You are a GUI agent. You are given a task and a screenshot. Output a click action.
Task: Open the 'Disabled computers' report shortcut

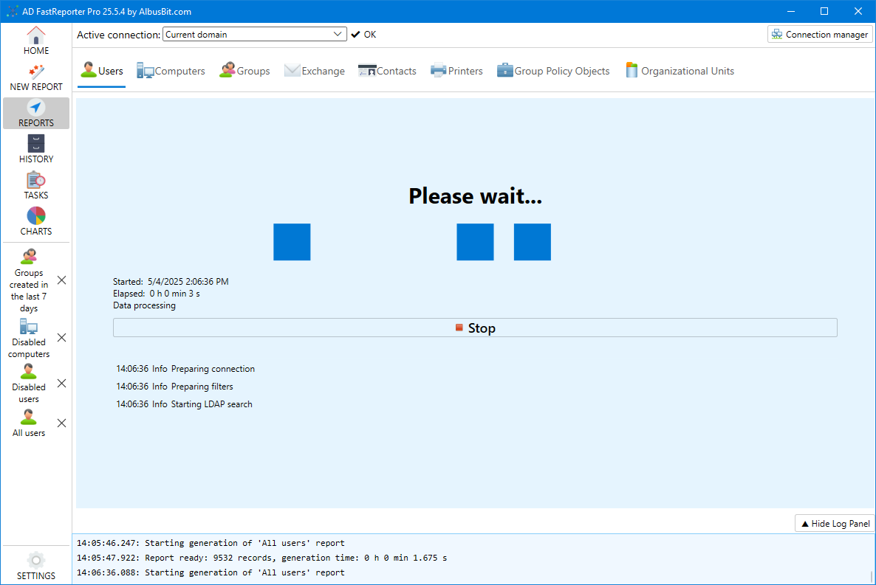tap(29, 339)
